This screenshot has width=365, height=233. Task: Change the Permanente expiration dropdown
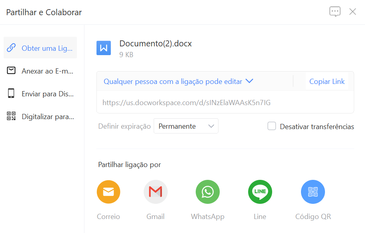186,126
